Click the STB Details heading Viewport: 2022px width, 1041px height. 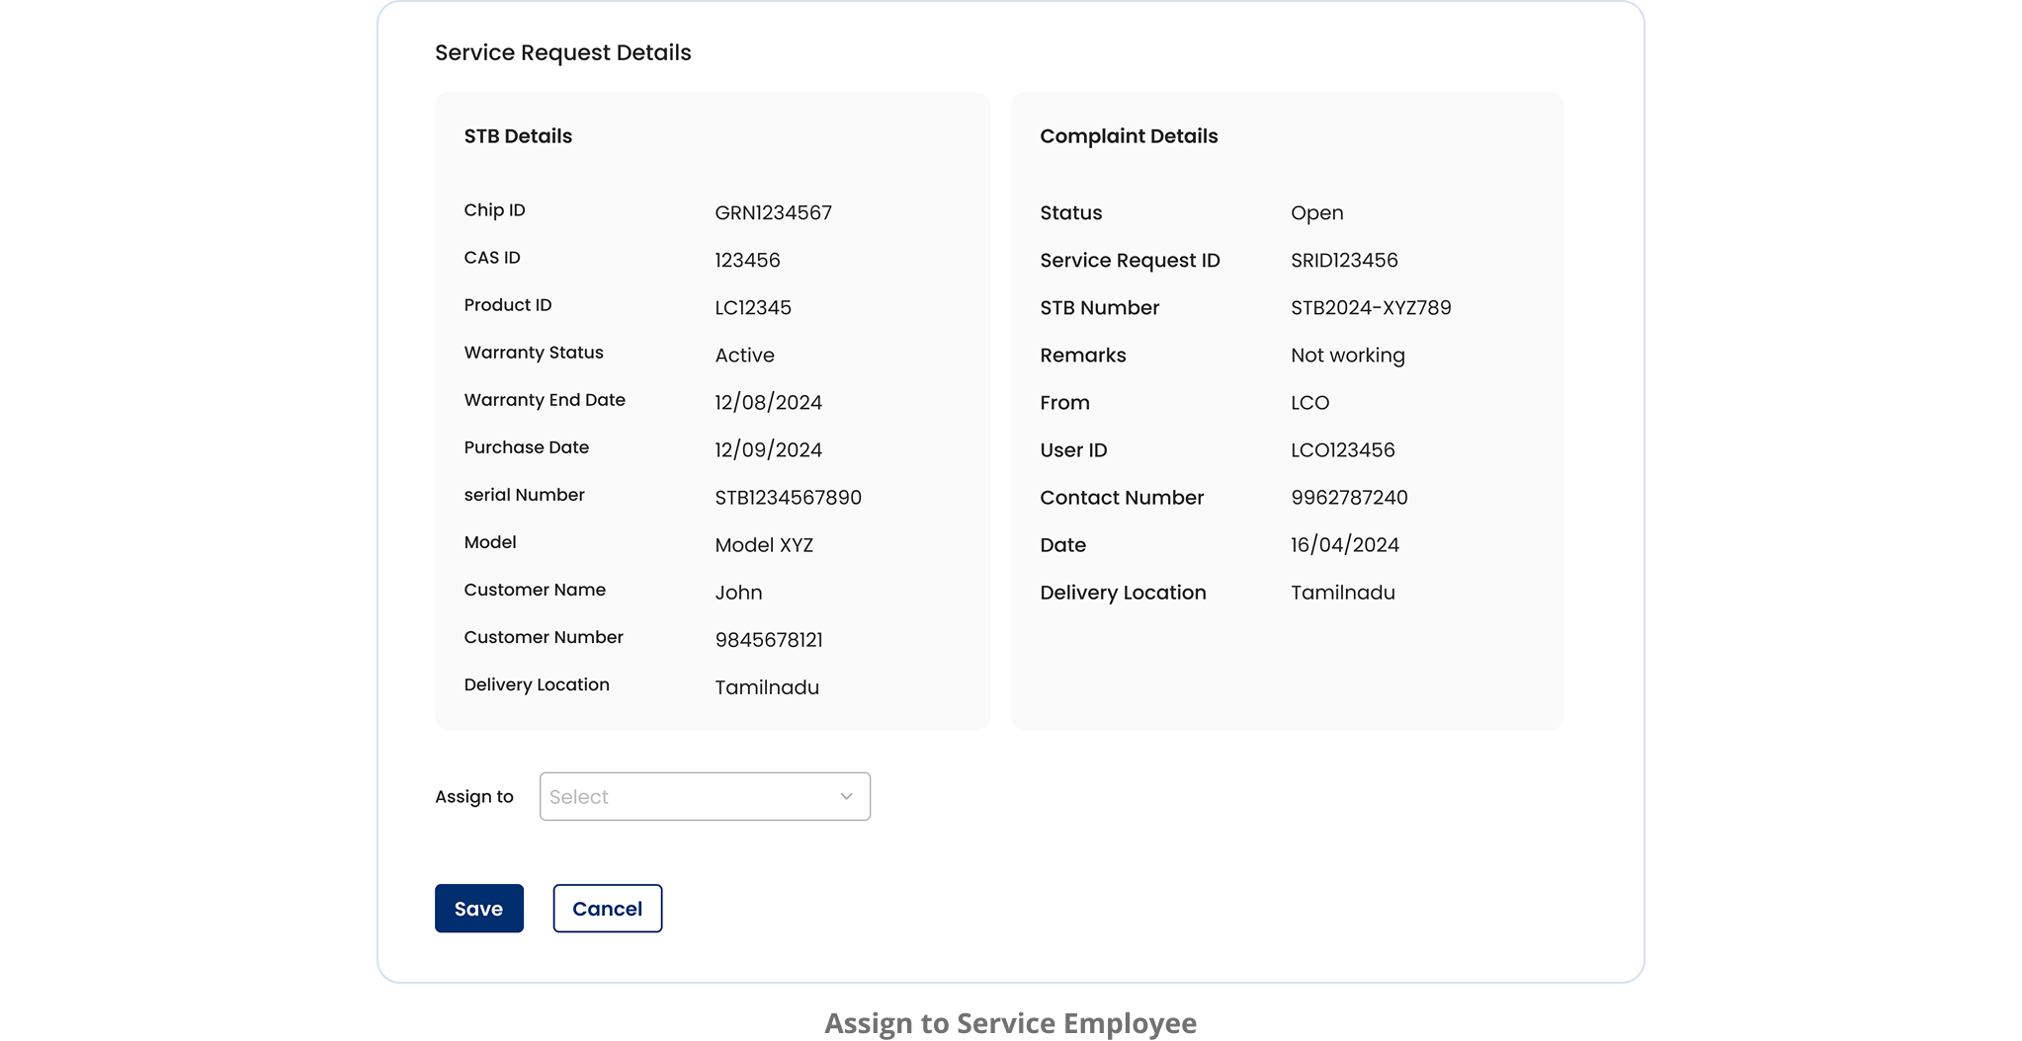518,135
